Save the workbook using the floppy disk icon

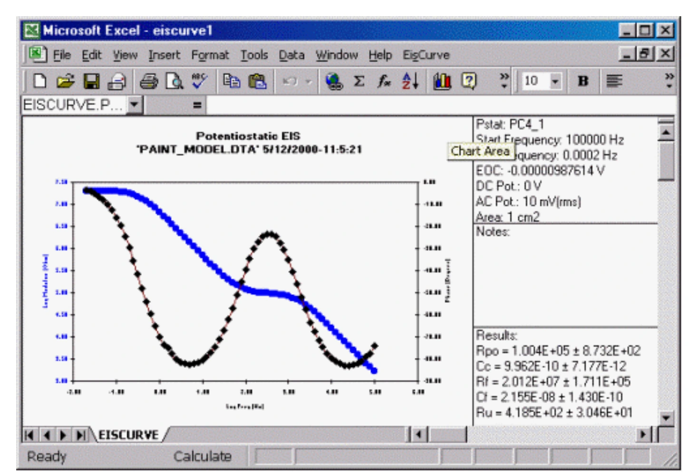click(91, 81)
